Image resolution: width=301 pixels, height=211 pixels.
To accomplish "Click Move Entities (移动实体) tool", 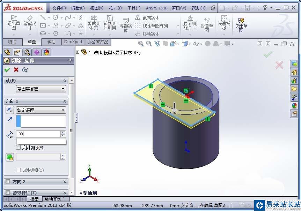I will click(147, 34).
